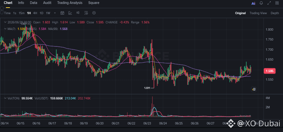Image resolution: width=283 pixels, height=132 pixels.
Task: Click the order list icon on chart
Action: [x=254, y=89]
